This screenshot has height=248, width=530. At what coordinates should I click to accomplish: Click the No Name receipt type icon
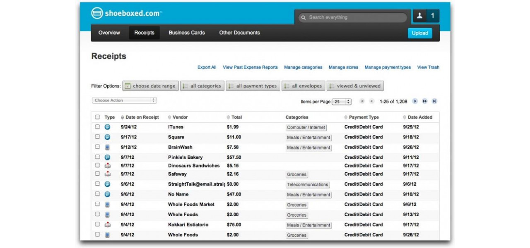(x=107, y=194)
